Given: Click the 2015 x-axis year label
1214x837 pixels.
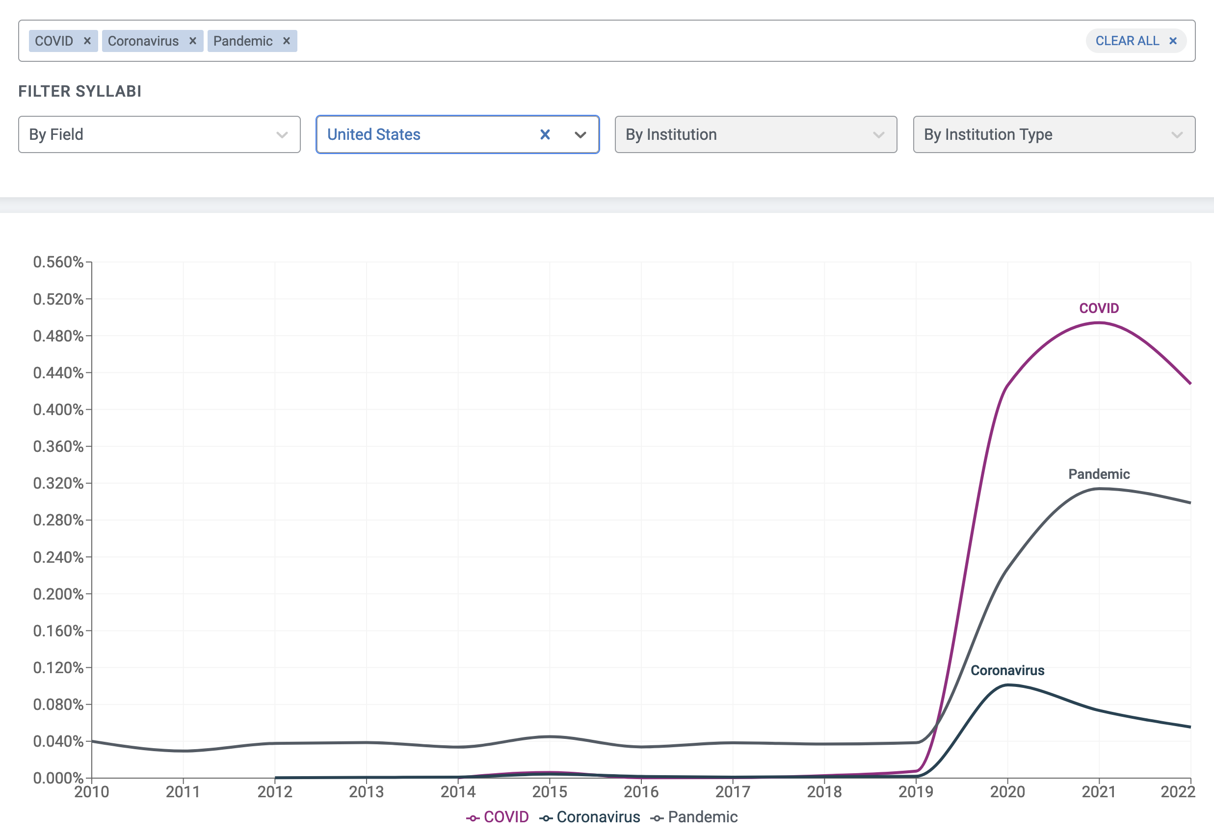Looking at the screenshot, I should (x=550, y=792).
